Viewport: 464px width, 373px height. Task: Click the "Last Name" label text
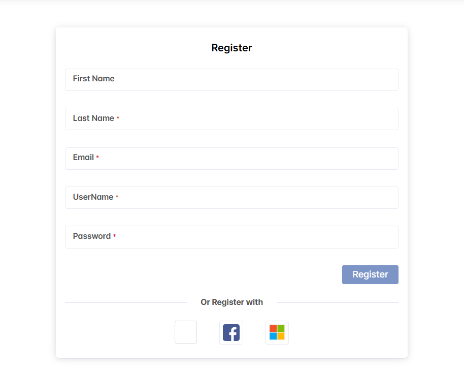tap(93, 118)
